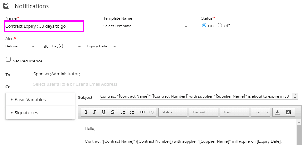Open the Size dropdown
This screenshot has height=145, width=303.
click(261, 112)
